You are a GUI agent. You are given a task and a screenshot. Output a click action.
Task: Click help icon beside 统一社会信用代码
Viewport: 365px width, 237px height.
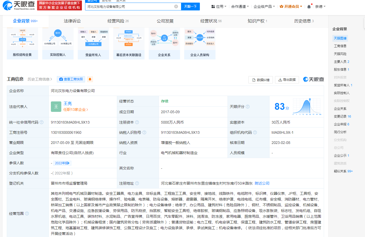click(41, 122)
